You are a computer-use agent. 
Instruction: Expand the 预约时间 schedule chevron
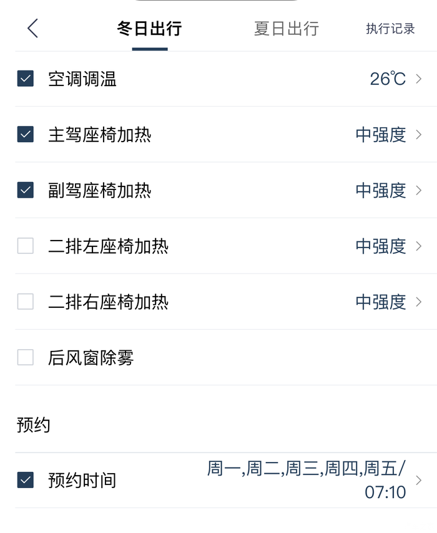pyautogui.click(x=419, y=480)
